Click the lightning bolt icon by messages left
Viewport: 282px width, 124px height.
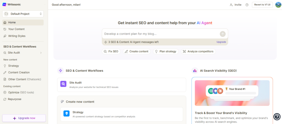[105, 42]
